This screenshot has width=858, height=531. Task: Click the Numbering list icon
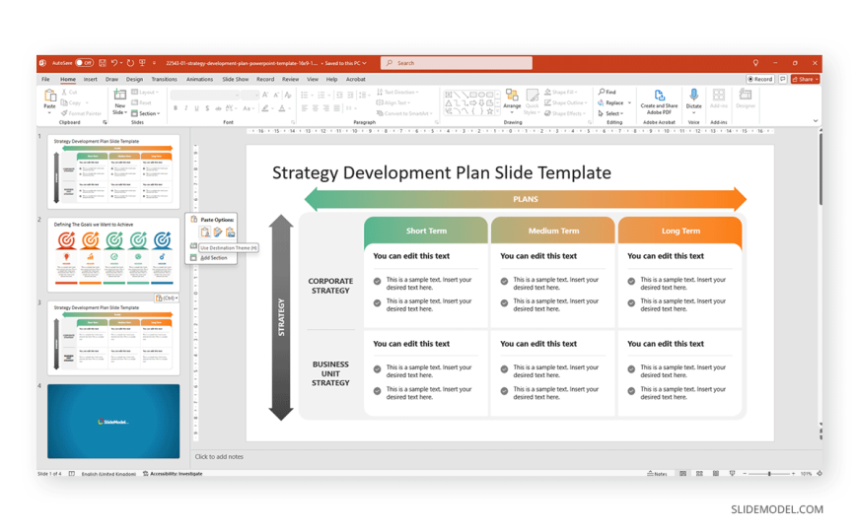click(322, 95)
